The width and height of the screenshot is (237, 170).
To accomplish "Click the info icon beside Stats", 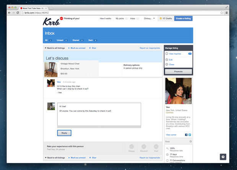I will coord(191,141).
